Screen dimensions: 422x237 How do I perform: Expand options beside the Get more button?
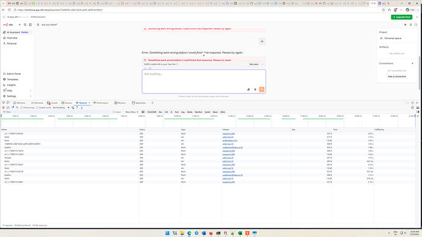pyautogui.click(x=262, y=65)
